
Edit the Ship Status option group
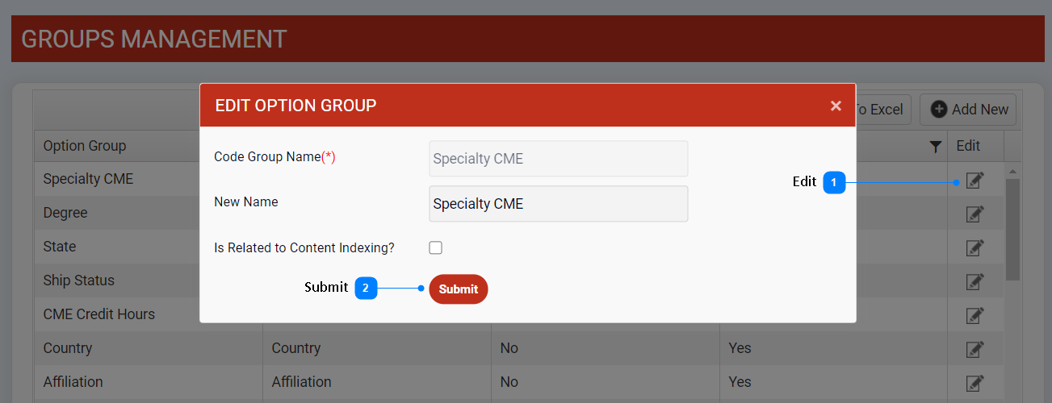coord(975,281)
